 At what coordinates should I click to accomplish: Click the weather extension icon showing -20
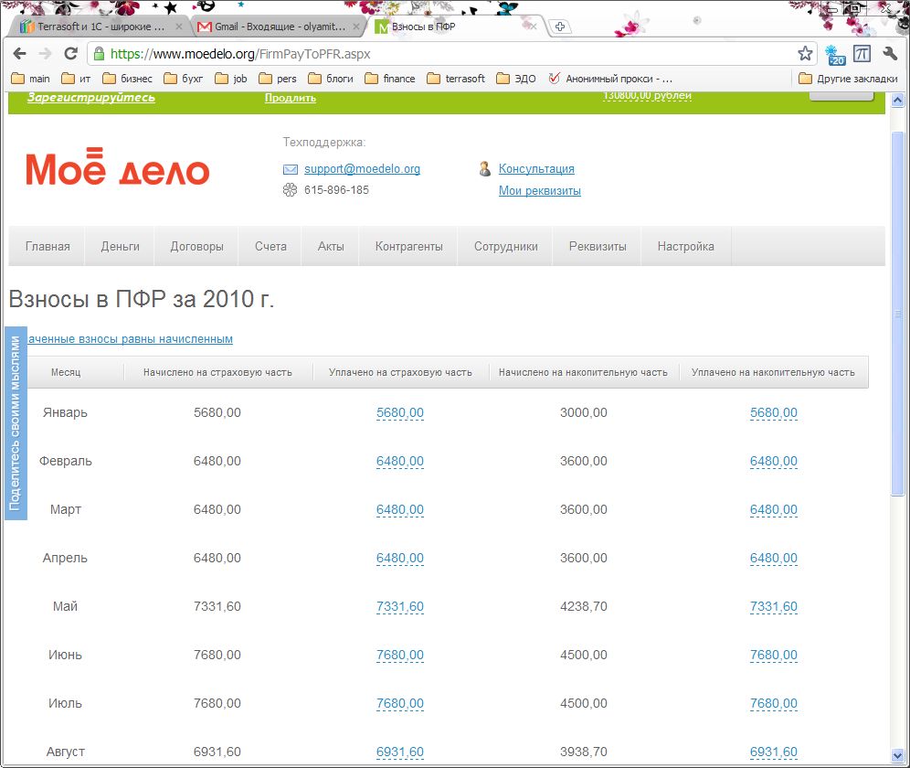[834, 55]
